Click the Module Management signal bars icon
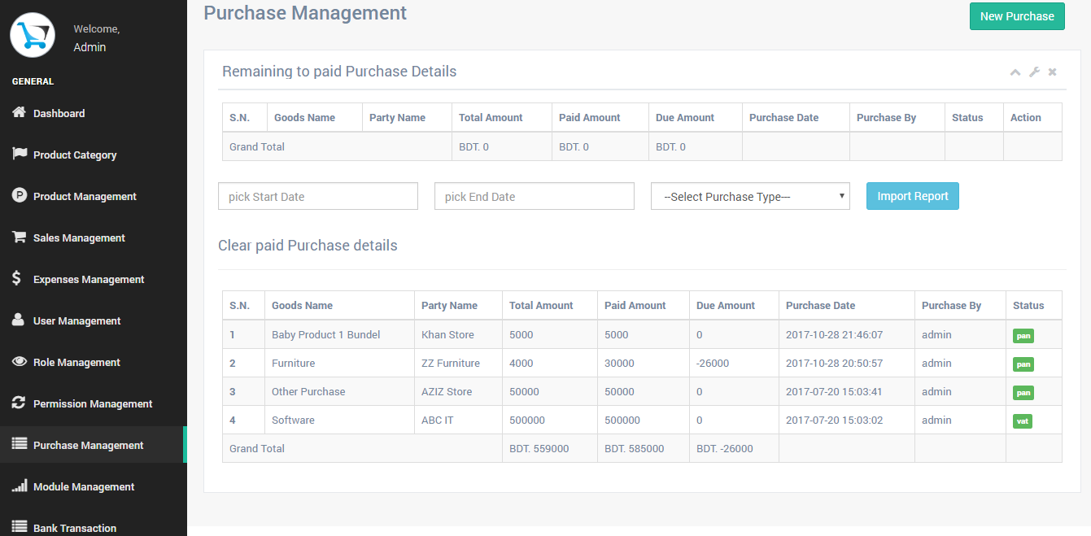1091x536 pixels. (x=20, y=486)
